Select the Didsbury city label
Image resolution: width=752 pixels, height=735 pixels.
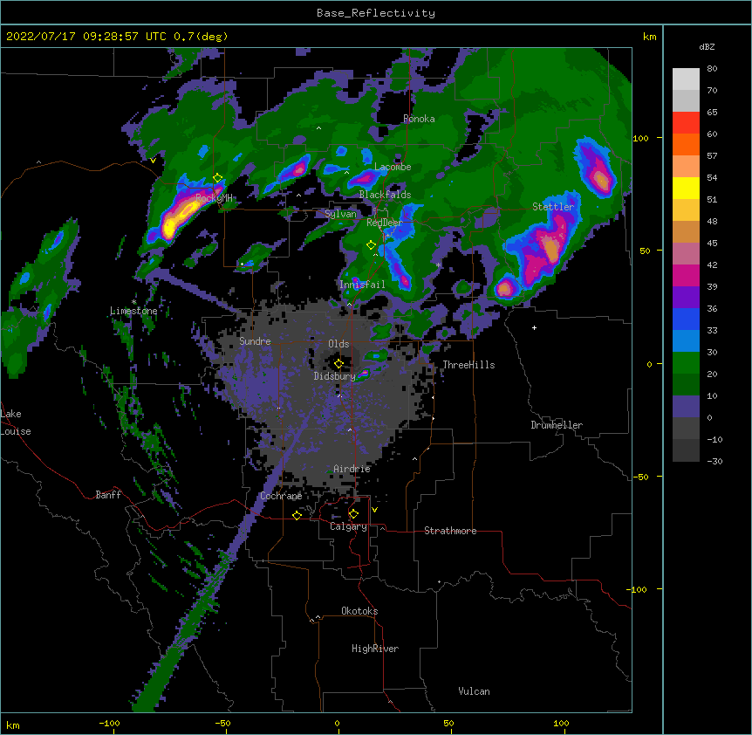pyautogui.click(x=335, y=376)
